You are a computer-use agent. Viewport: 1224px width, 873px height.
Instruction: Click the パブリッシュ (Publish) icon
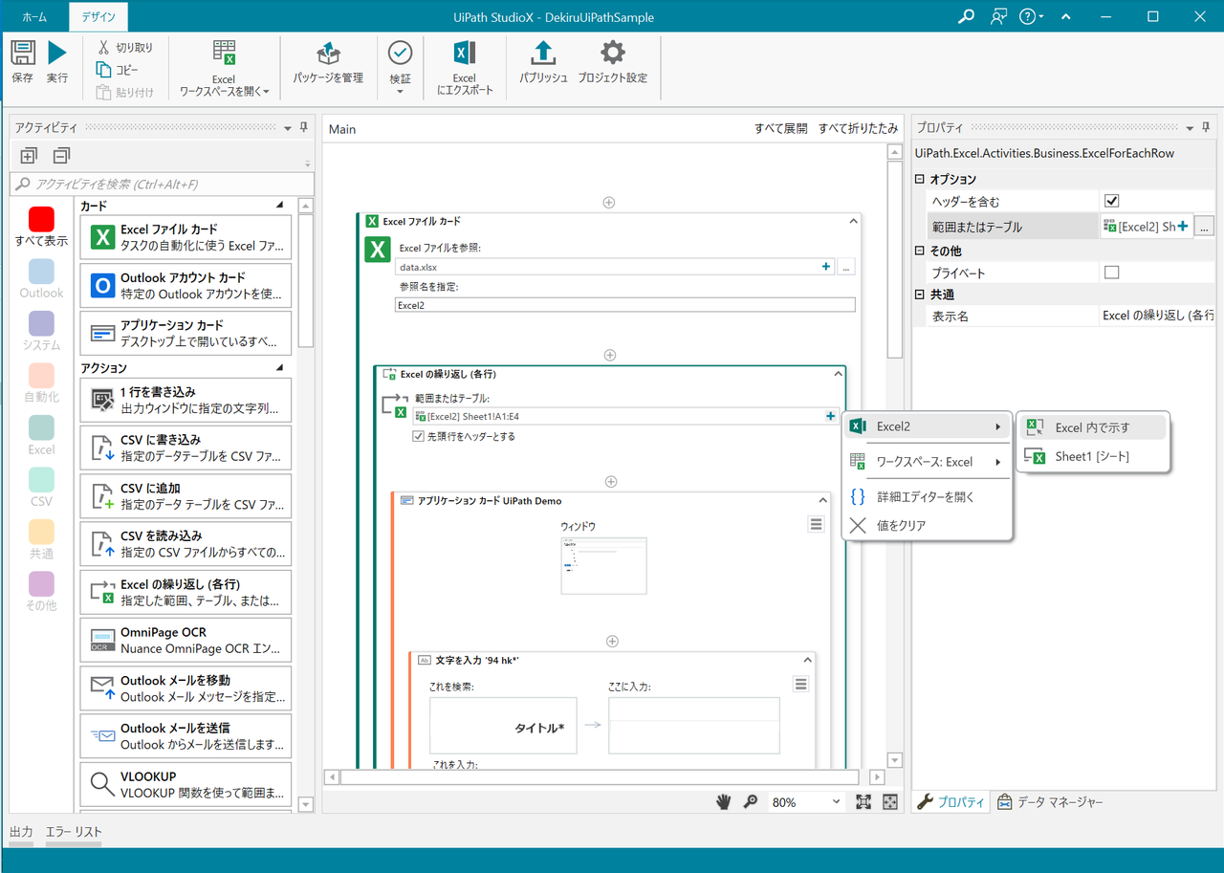tap(543, 54)
